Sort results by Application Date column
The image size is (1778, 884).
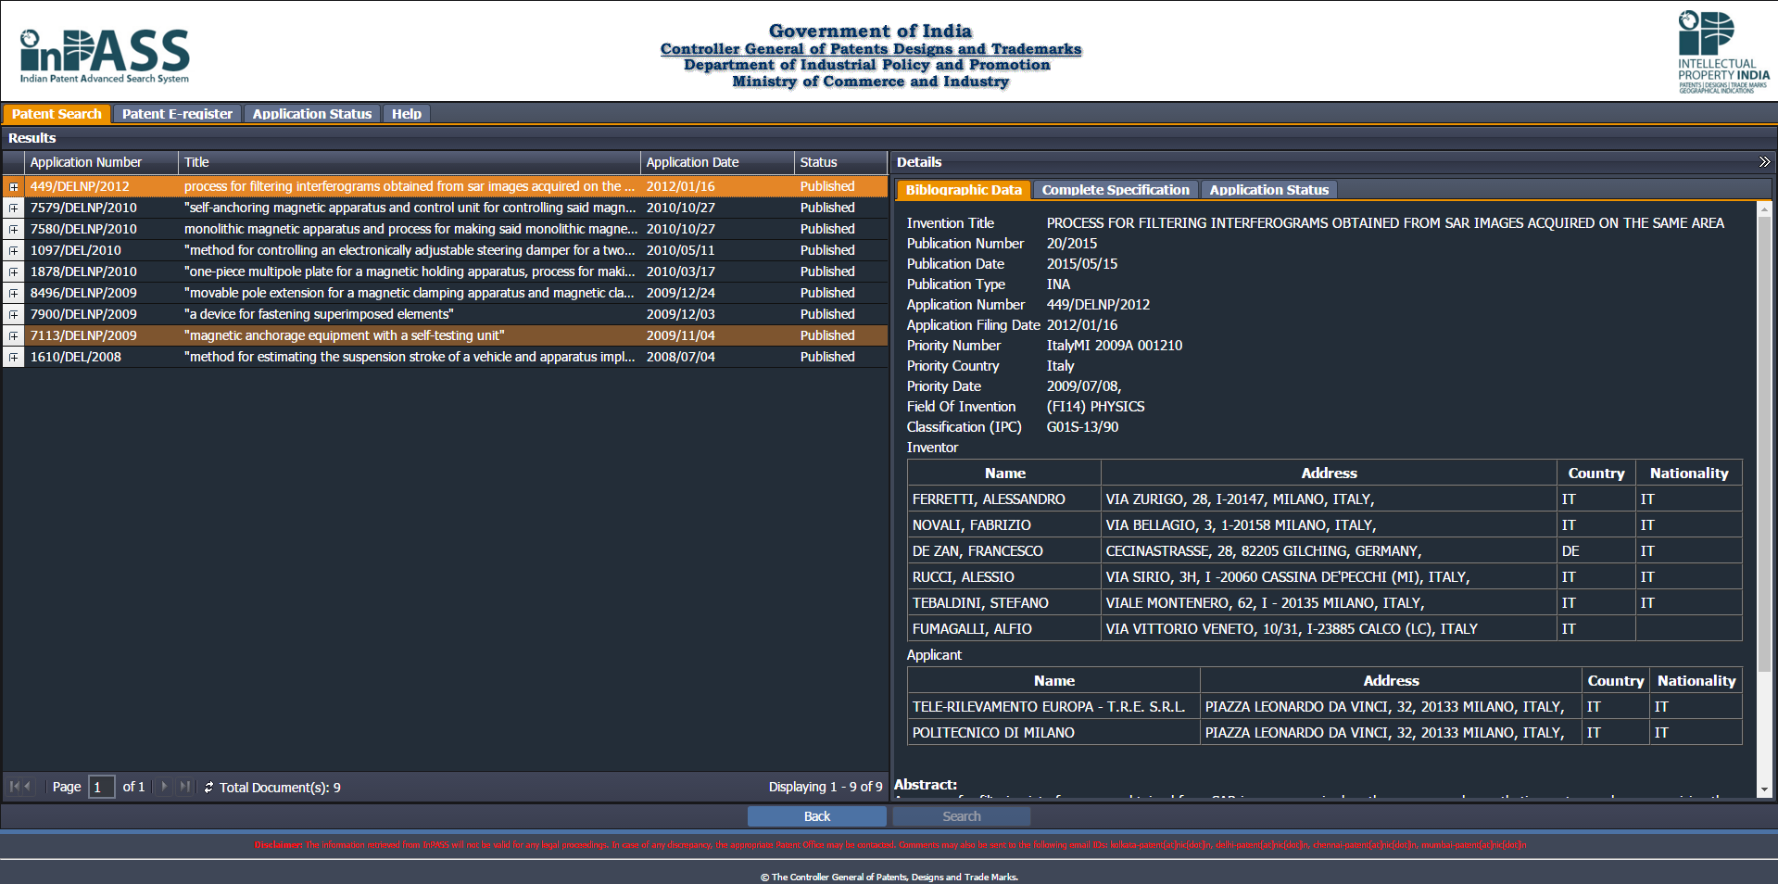tap(716, 162)
